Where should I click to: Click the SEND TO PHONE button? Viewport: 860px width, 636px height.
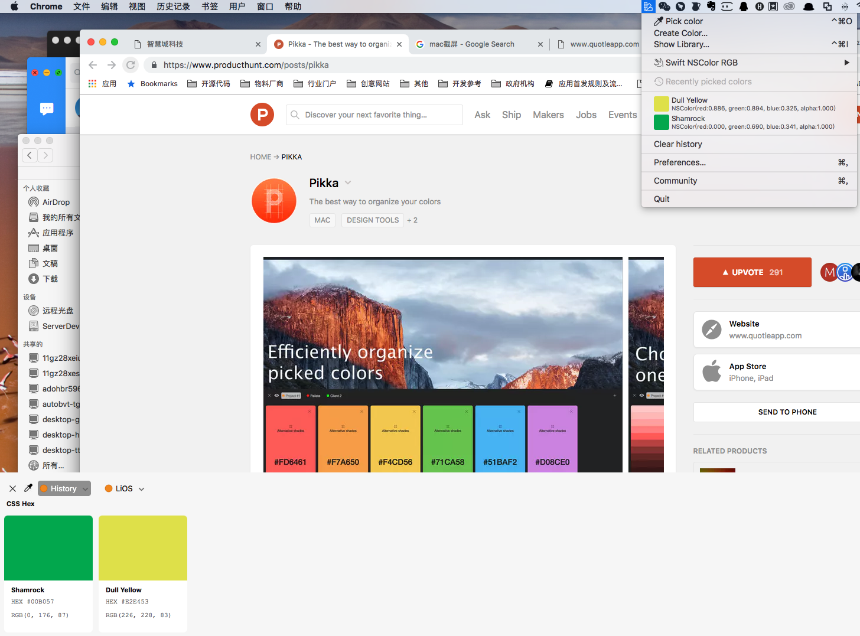(x=787, y=412)
